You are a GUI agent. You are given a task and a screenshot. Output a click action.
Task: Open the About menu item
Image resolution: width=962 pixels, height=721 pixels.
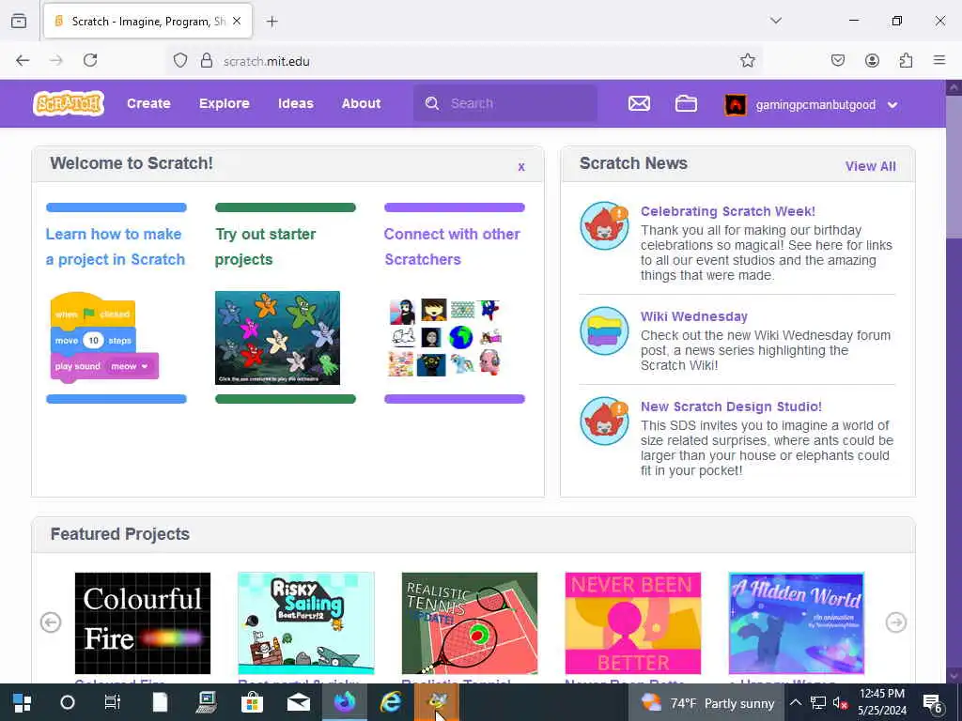click(361, 103)
